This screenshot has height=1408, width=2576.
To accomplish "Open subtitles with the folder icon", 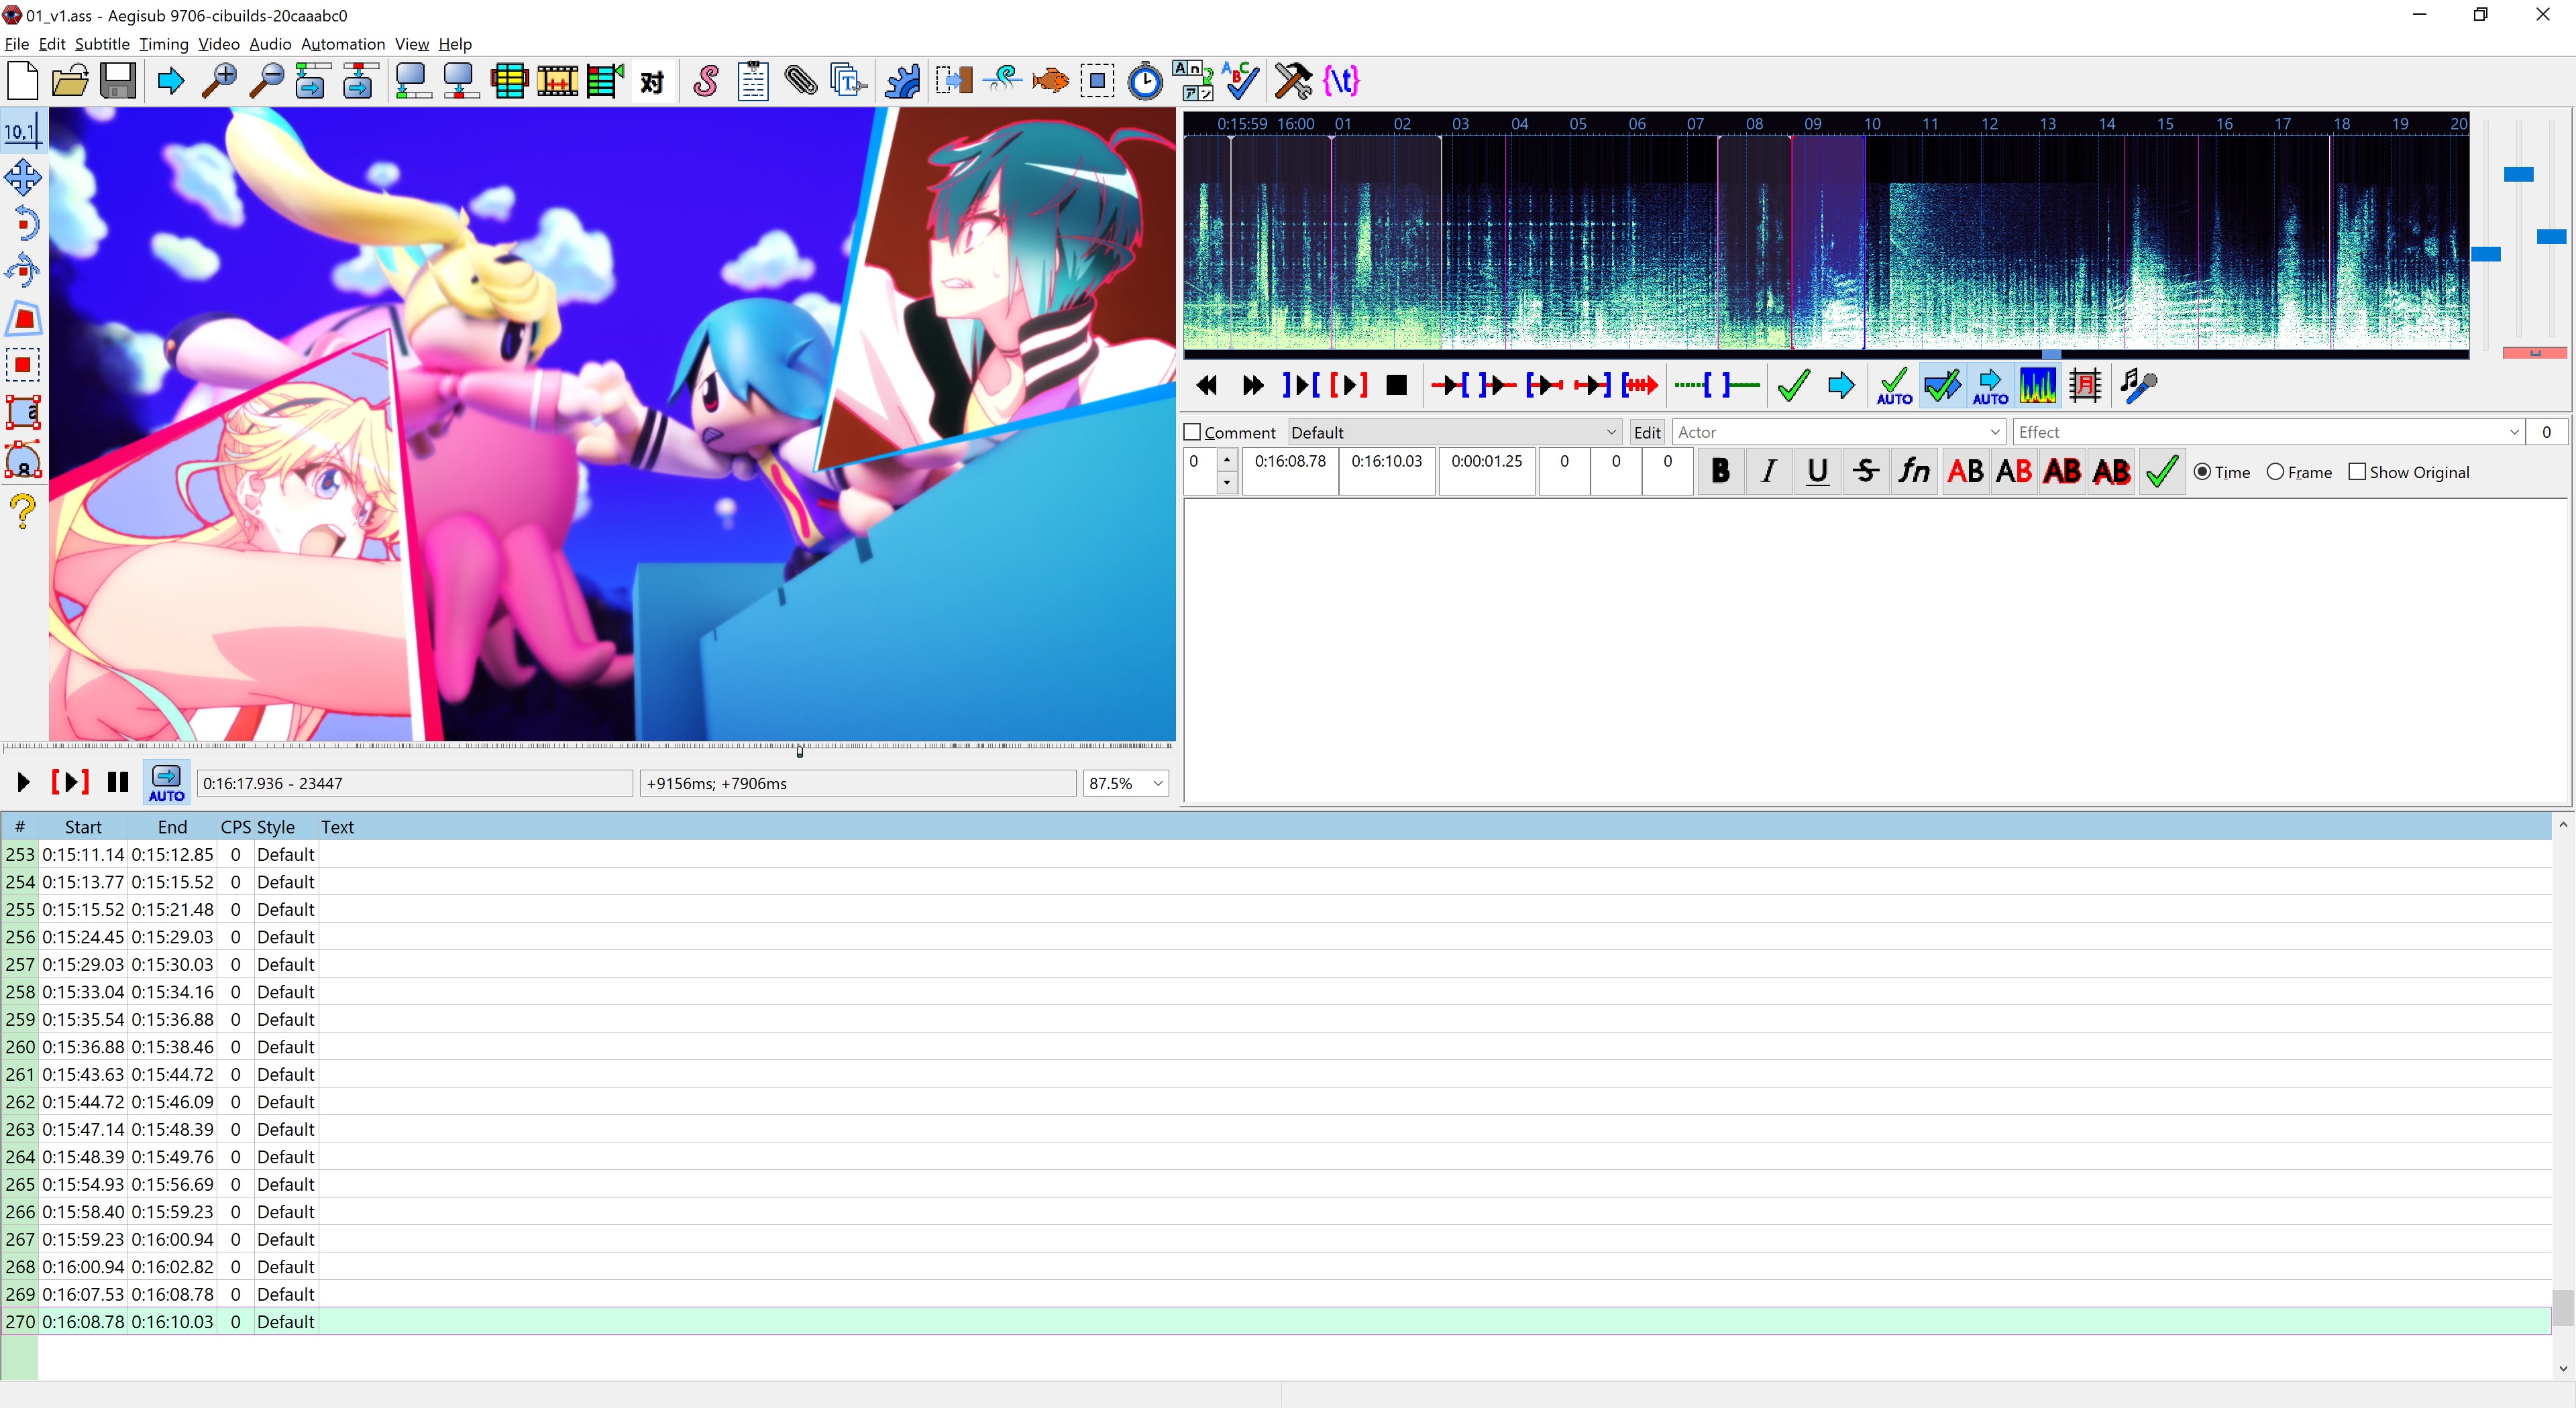I will pyautogui.click(x=70, y=81).
